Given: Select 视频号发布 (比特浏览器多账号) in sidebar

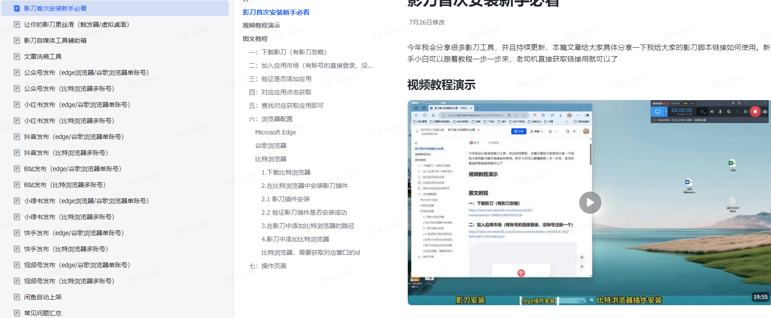Looking at the screenshot, I should (69, 281).
